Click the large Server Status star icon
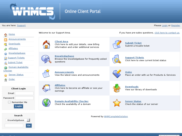This screenshot has height=136, width=182. [117, 103]
